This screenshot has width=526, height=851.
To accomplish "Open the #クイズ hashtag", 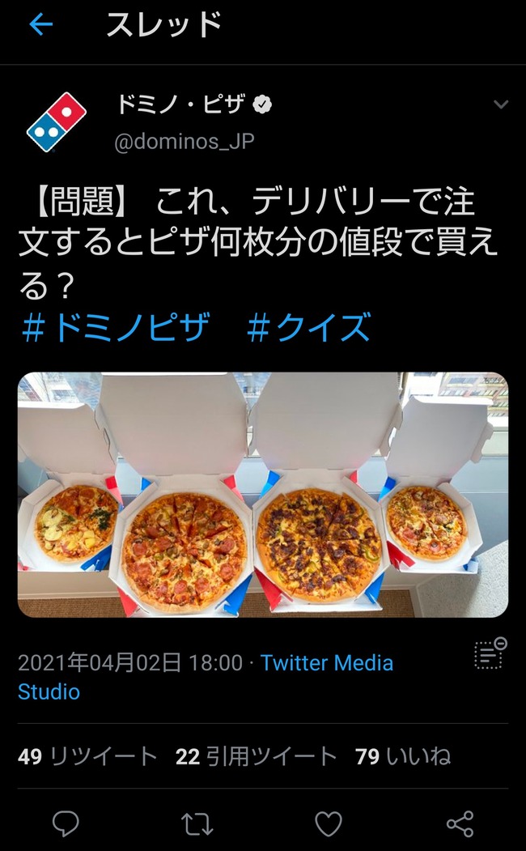I will pos(308,328).
